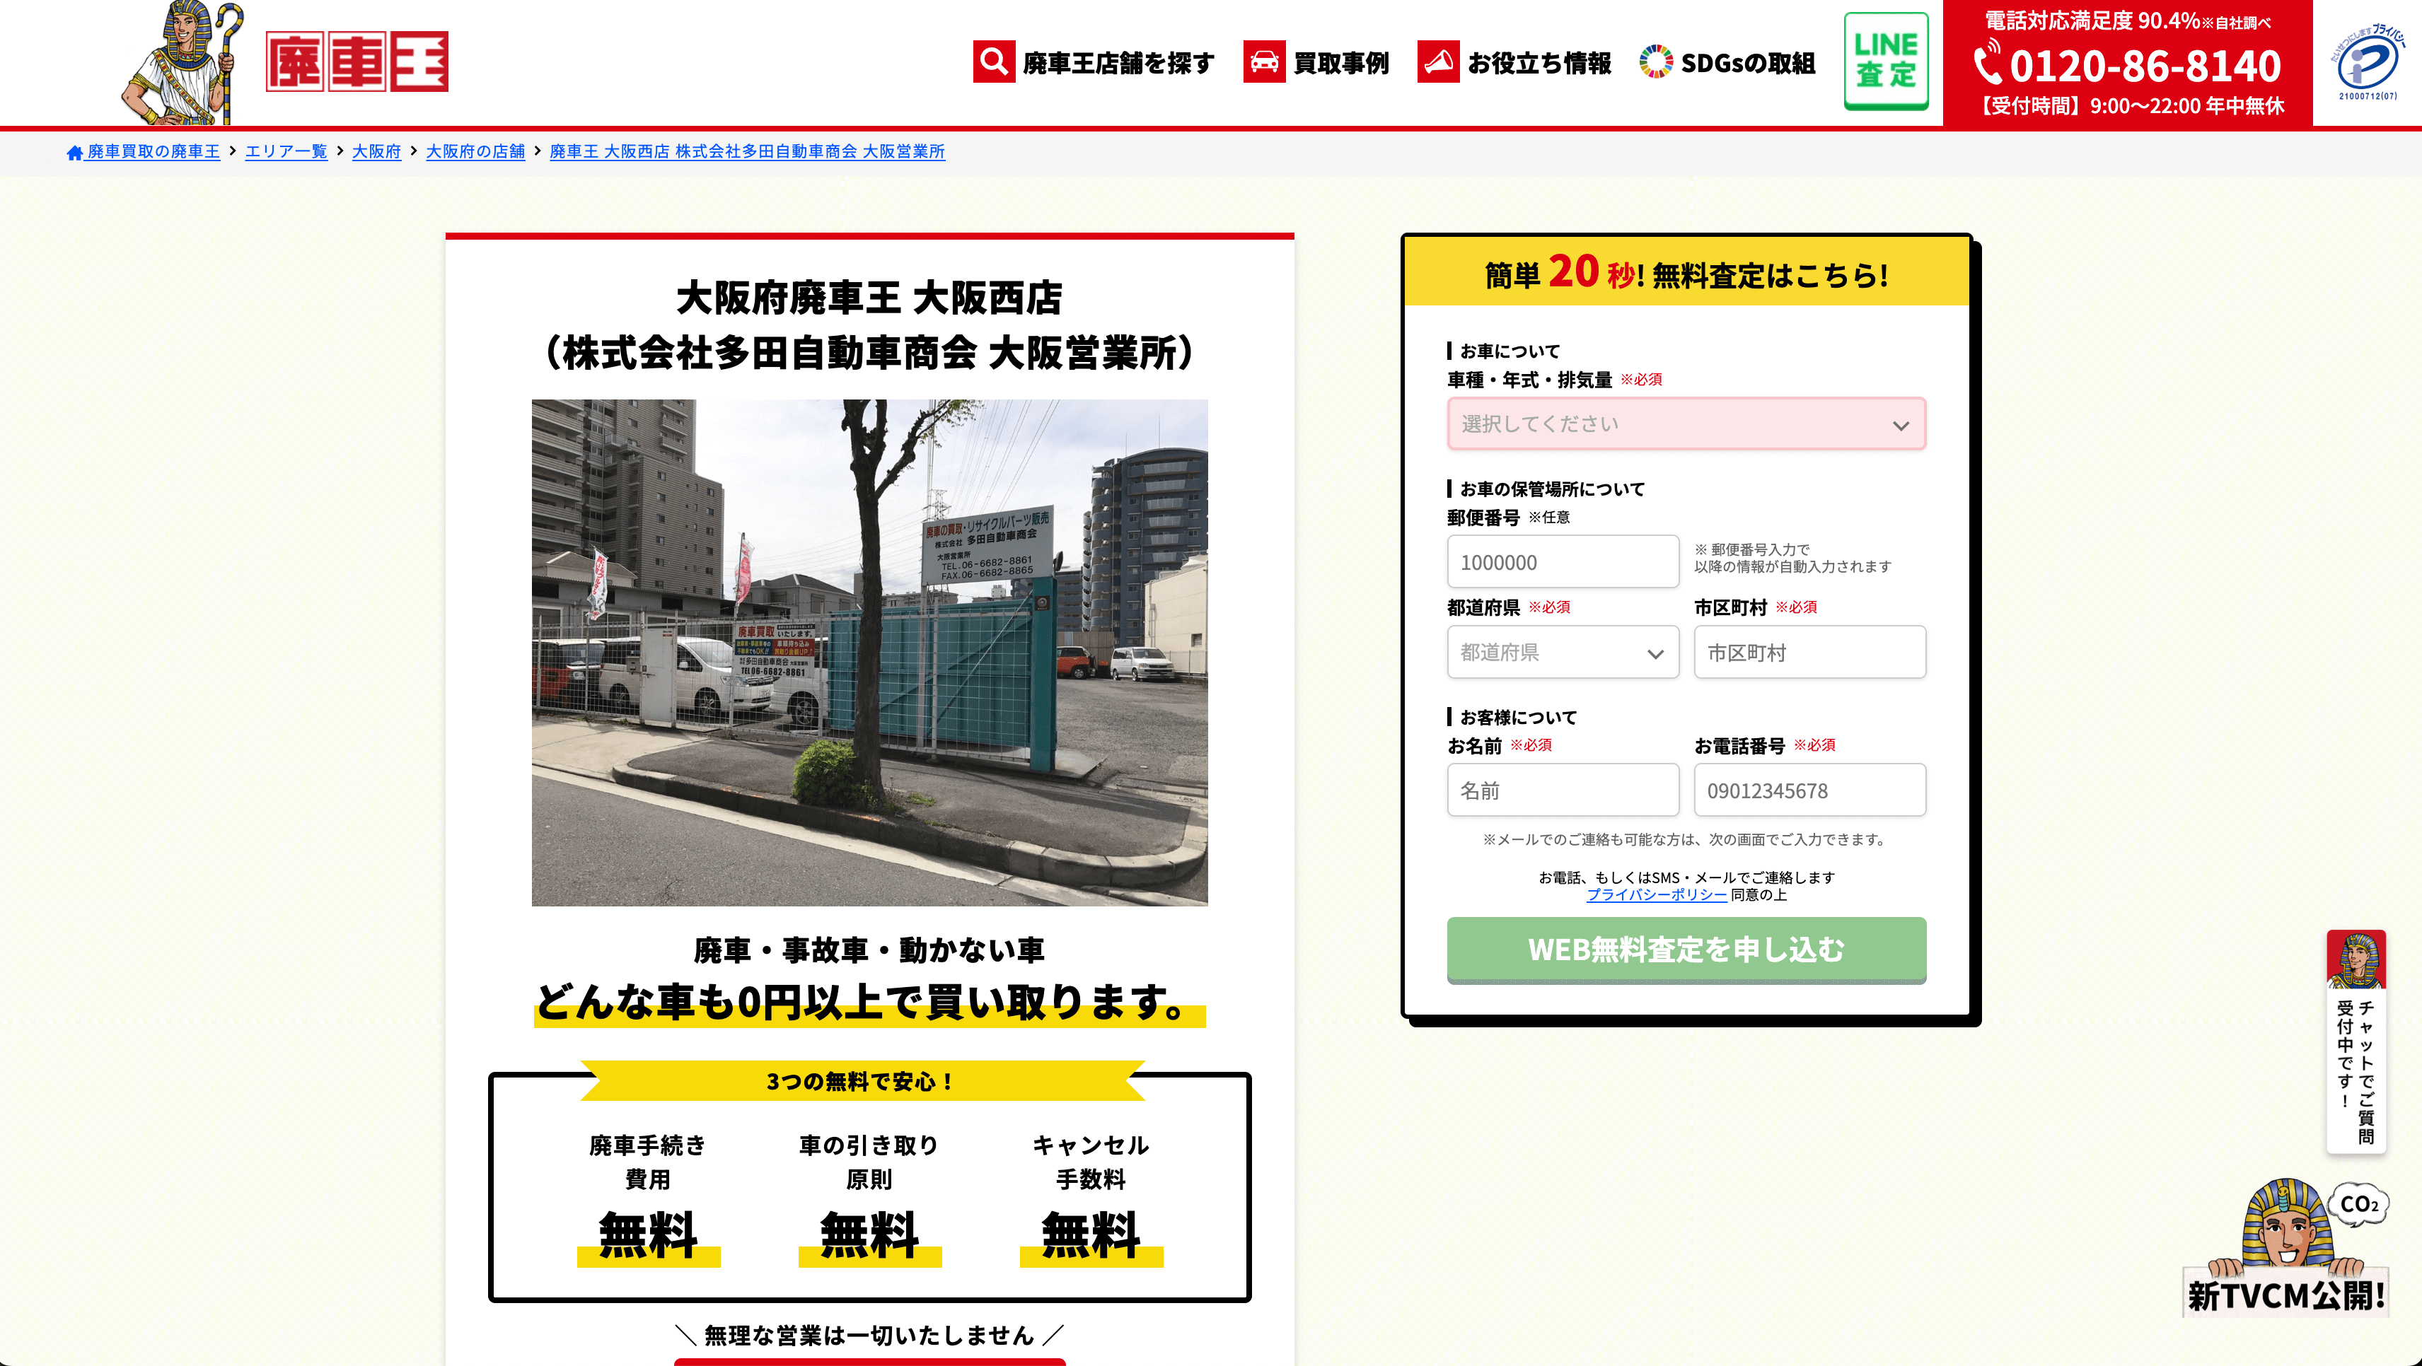The height and width of the screenshot is (1366, 2422).
Task: Click the 新TVCM公開 pharaoh banner
Action: pyautogui.click(x=2285, y=1249)
